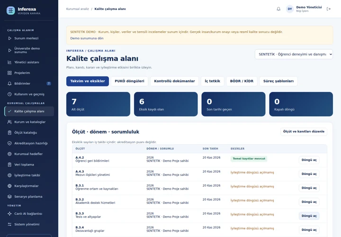
Task: Switch to İç tetkik tab
Action: coord(213,81)
